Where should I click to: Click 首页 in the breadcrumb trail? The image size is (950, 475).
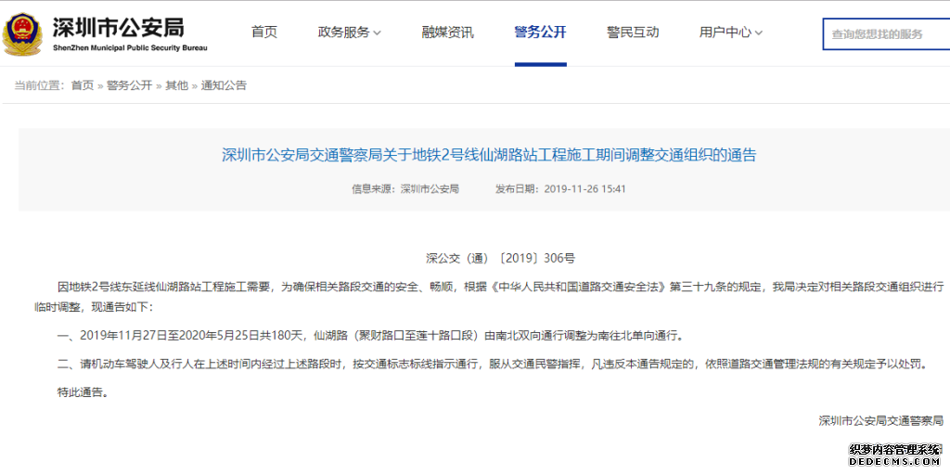click(83, 85)
